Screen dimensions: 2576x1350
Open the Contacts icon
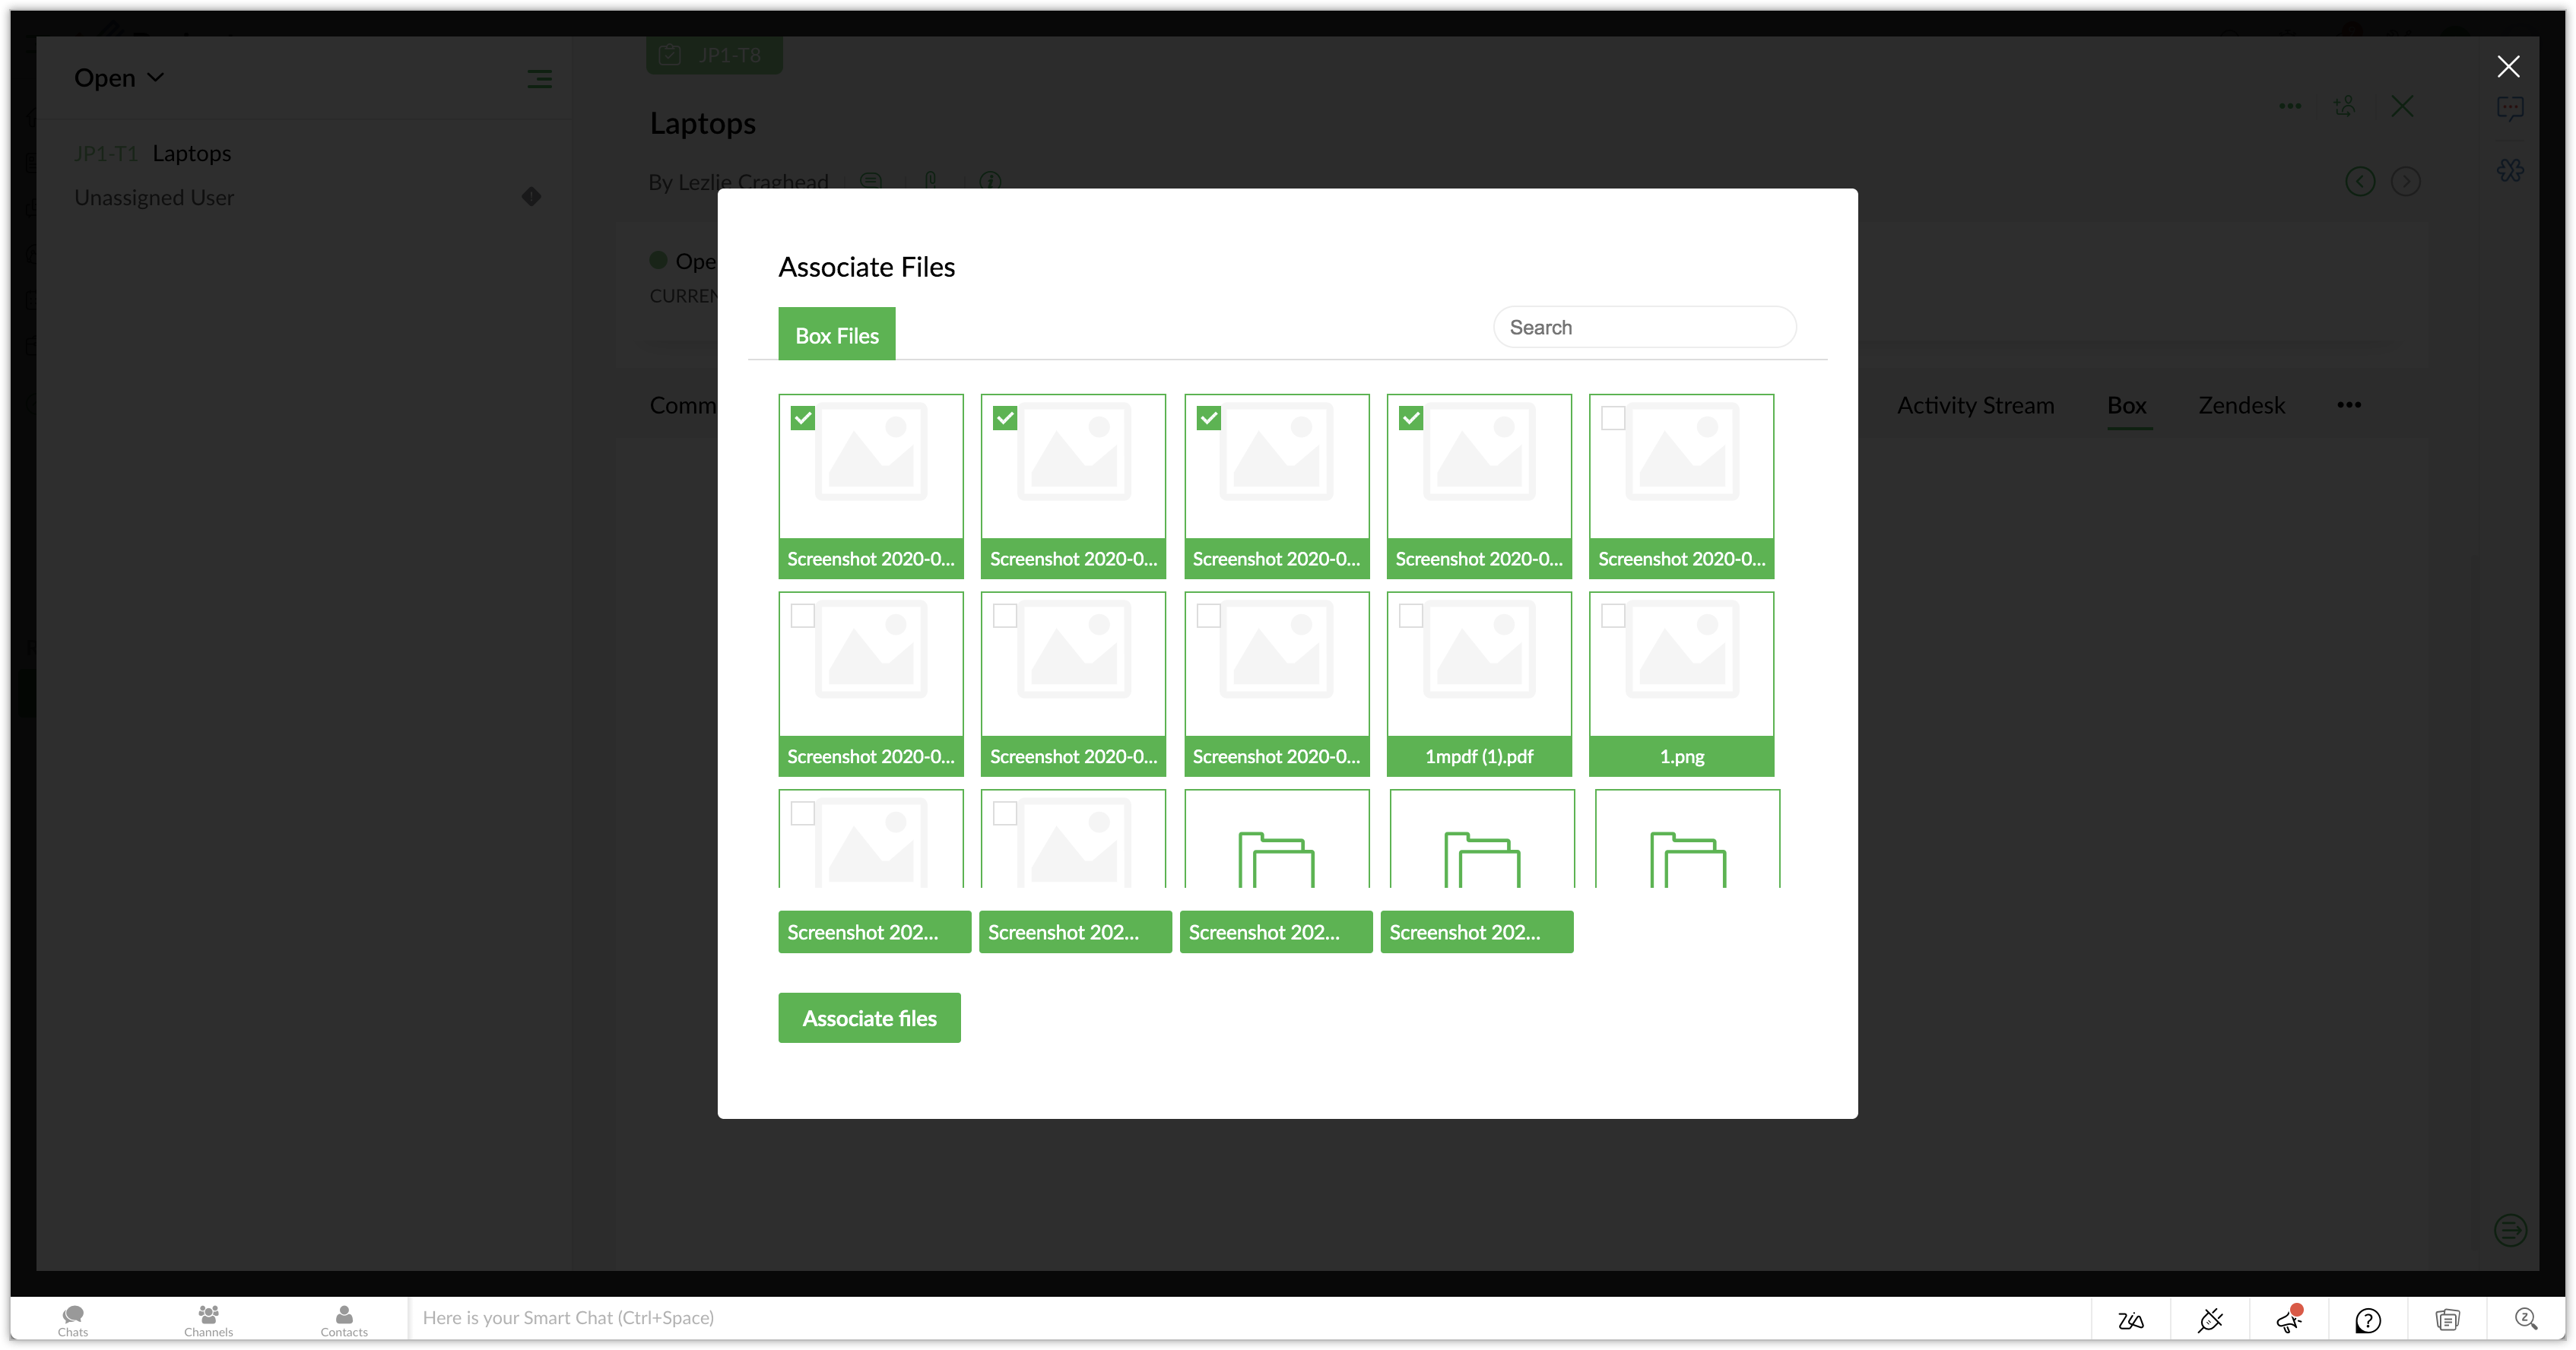[x=344, y=1319]
